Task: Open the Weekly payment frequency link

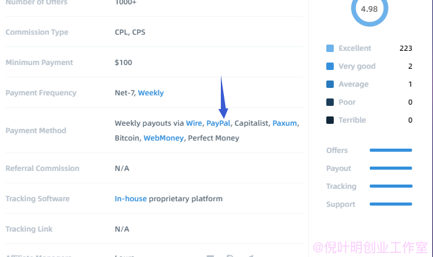Action: 151,93
